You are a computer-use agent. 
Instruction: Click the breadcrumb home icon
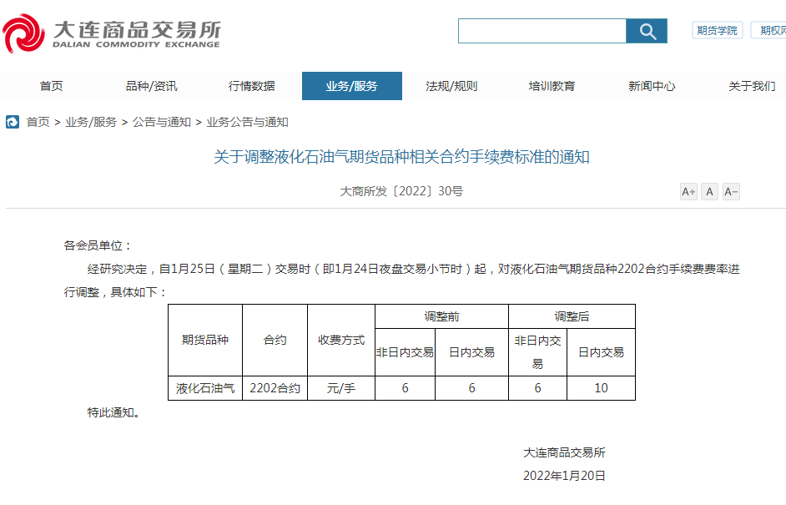[x=13, y=122]
